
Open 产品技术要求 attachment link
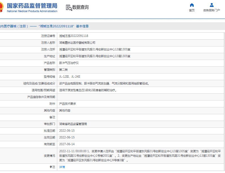67,104
